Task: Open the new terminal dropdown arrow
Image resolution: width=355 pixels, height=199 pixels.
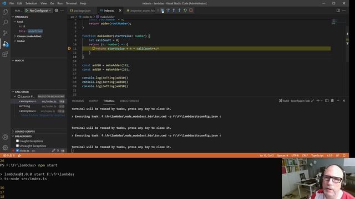Action: (x=322, y=101)
